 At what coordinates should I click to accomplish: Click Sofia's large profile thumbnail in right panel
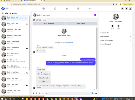pos(116,17)
